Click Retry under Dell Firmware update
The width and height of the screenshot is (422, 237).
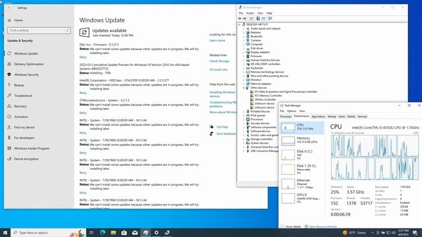83,57
